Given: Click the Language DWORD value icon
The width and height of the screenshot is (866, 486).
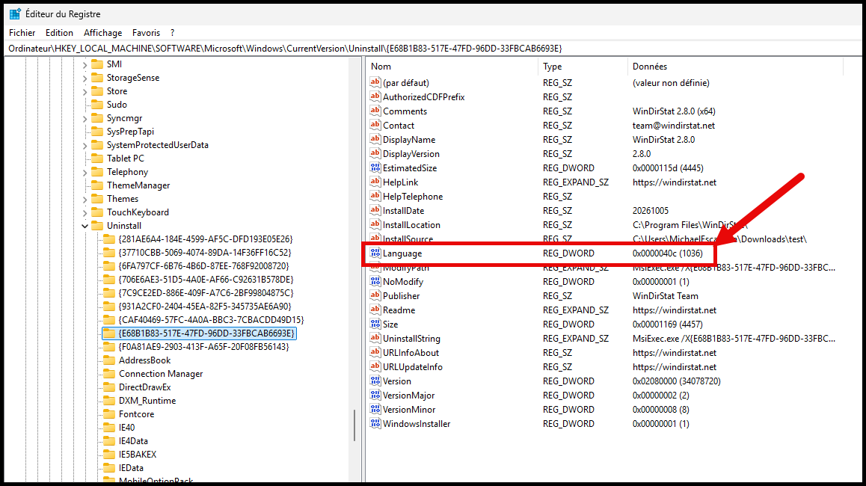Looking at the screenshot, I should click(375, 253).
